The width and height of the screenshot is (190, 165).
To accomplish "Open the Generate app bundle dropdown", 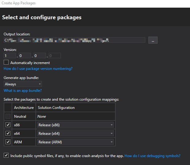I will click(23, 84).
